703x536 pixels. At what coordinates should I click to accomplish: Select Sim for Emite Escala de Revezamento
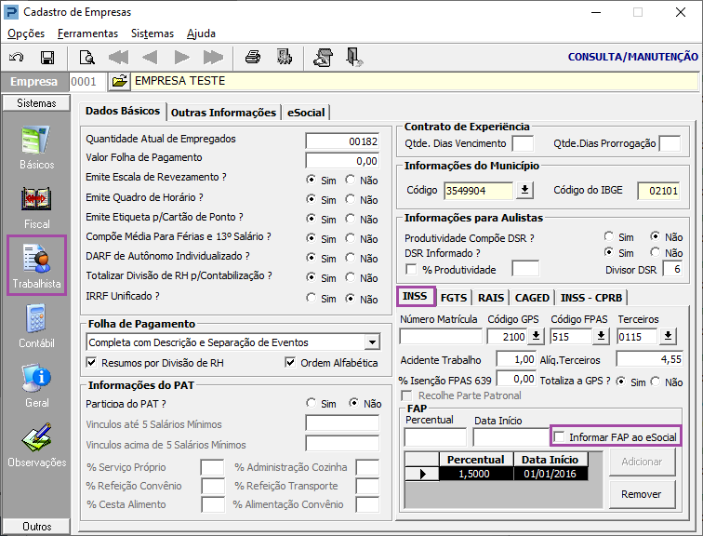(311, 180)
